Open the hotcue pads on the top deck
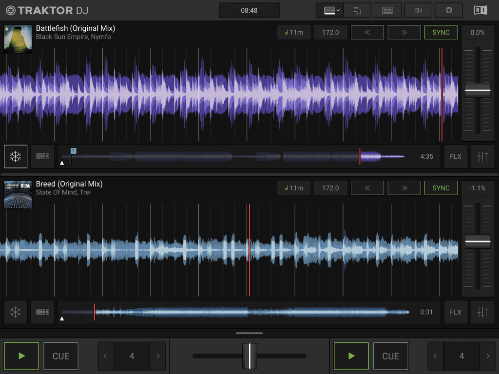 click(42, 156)
